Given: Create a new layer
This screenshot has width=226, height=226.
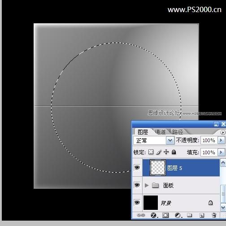Looking at the screenshot, I should coord(202,215).
